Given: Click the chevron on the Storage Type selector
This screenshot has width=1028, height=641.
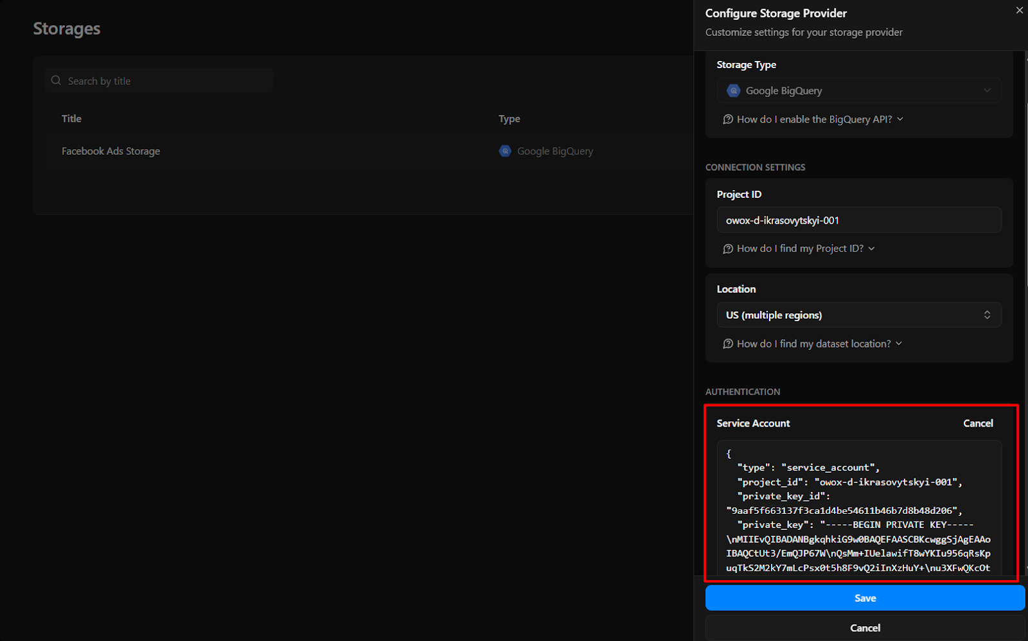Looking at the screenshot, I should [988, 91].
